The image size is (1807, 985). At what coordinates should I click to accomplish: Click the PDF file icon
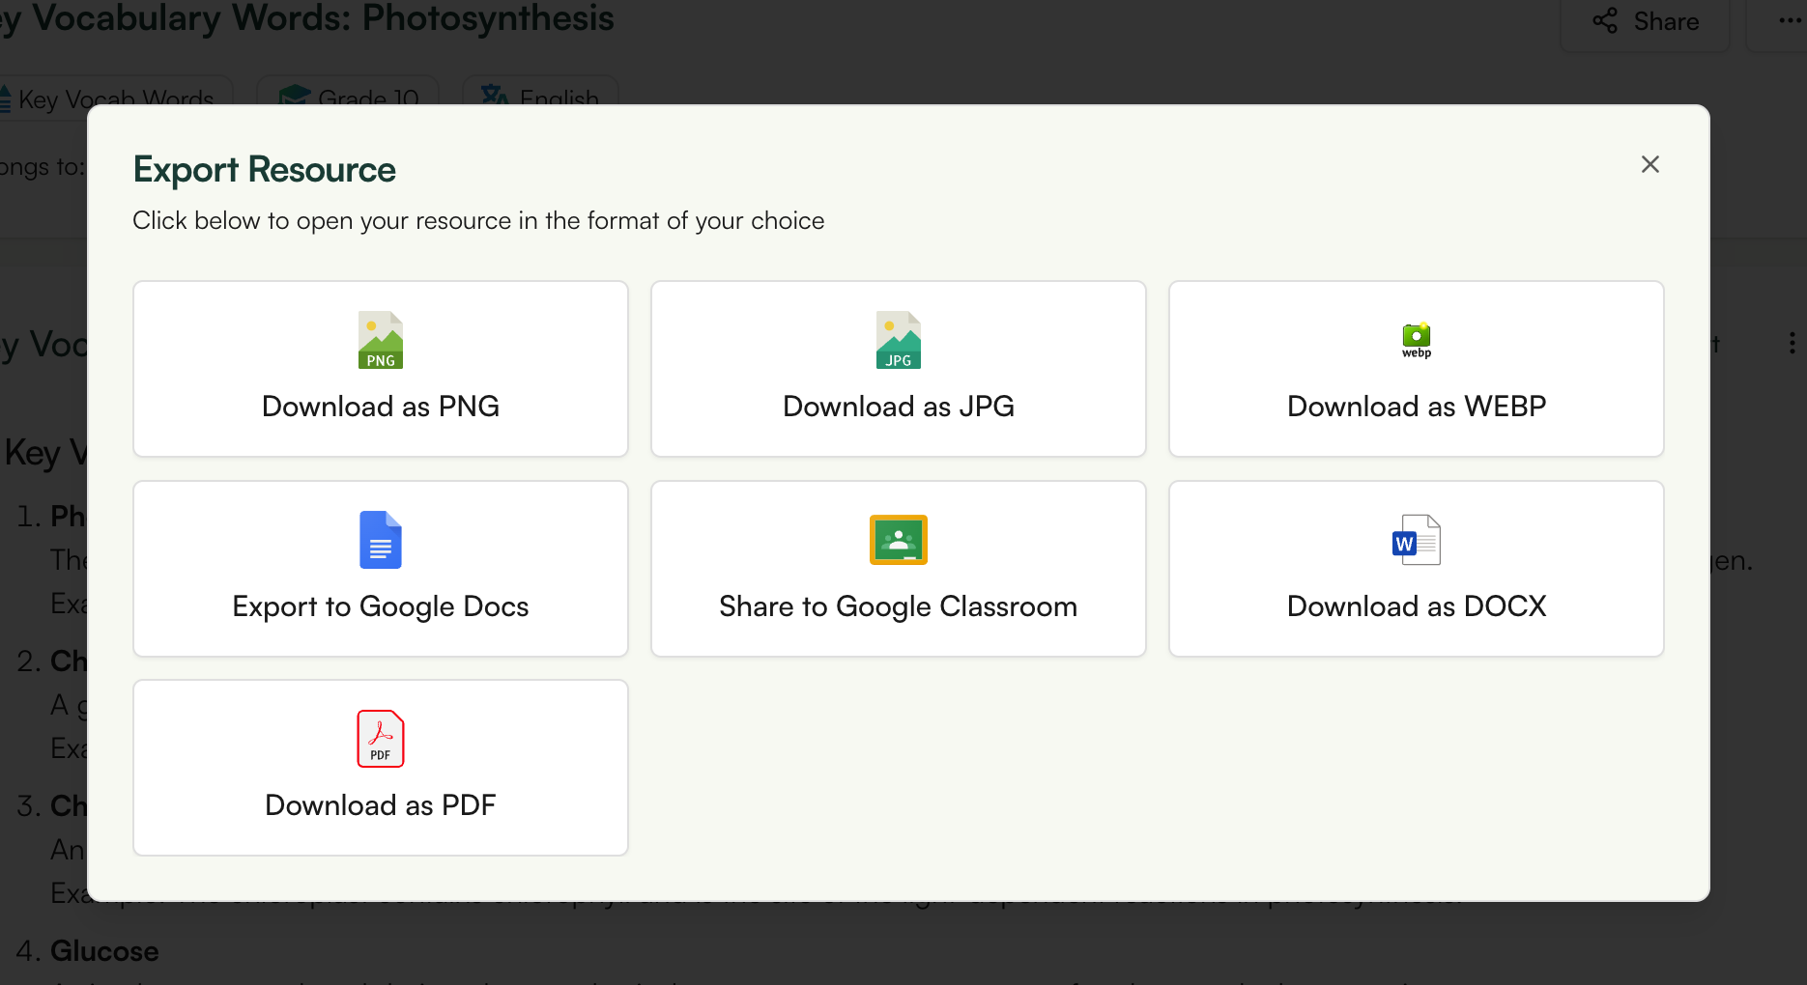381,739
